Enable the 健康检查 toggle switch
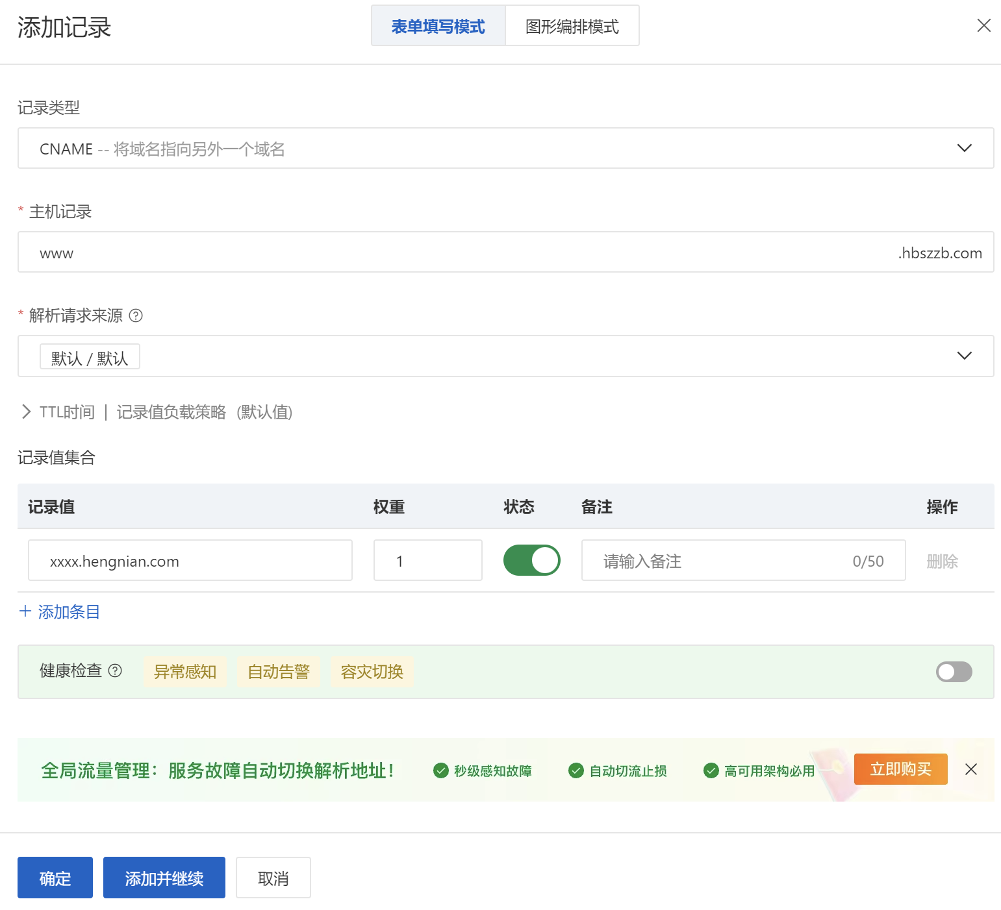 coord(954,672)
